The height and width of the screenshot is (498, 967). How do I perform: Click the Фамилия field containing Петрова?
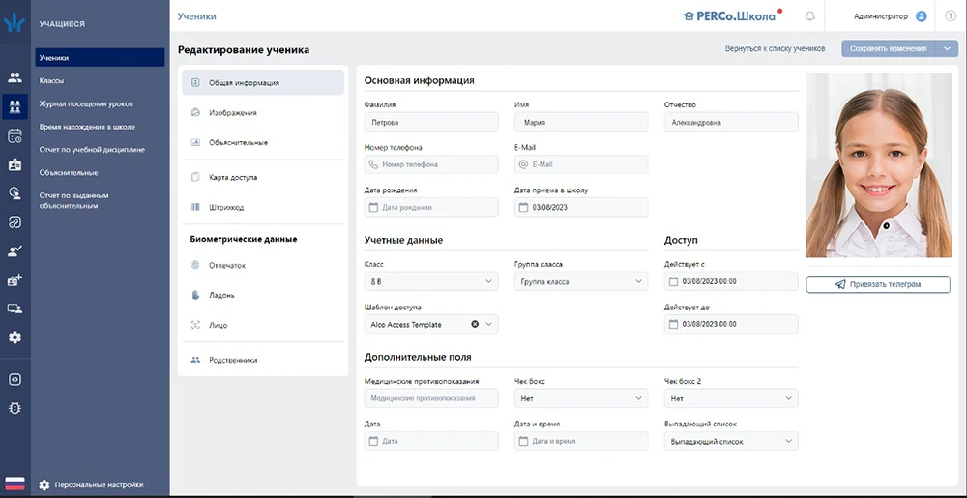point(431,123)
